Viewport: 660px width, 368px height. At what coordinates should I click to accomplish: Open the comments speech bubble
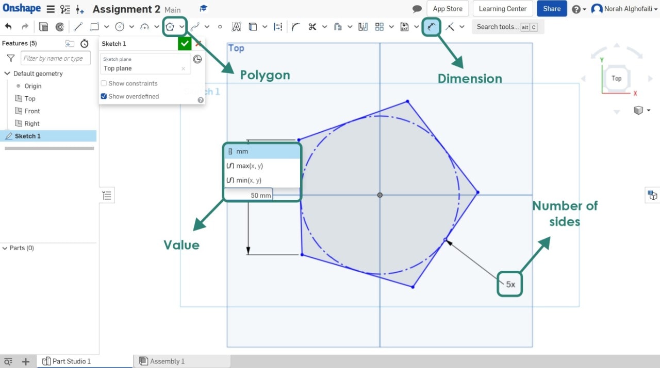(x=417, y=9)
